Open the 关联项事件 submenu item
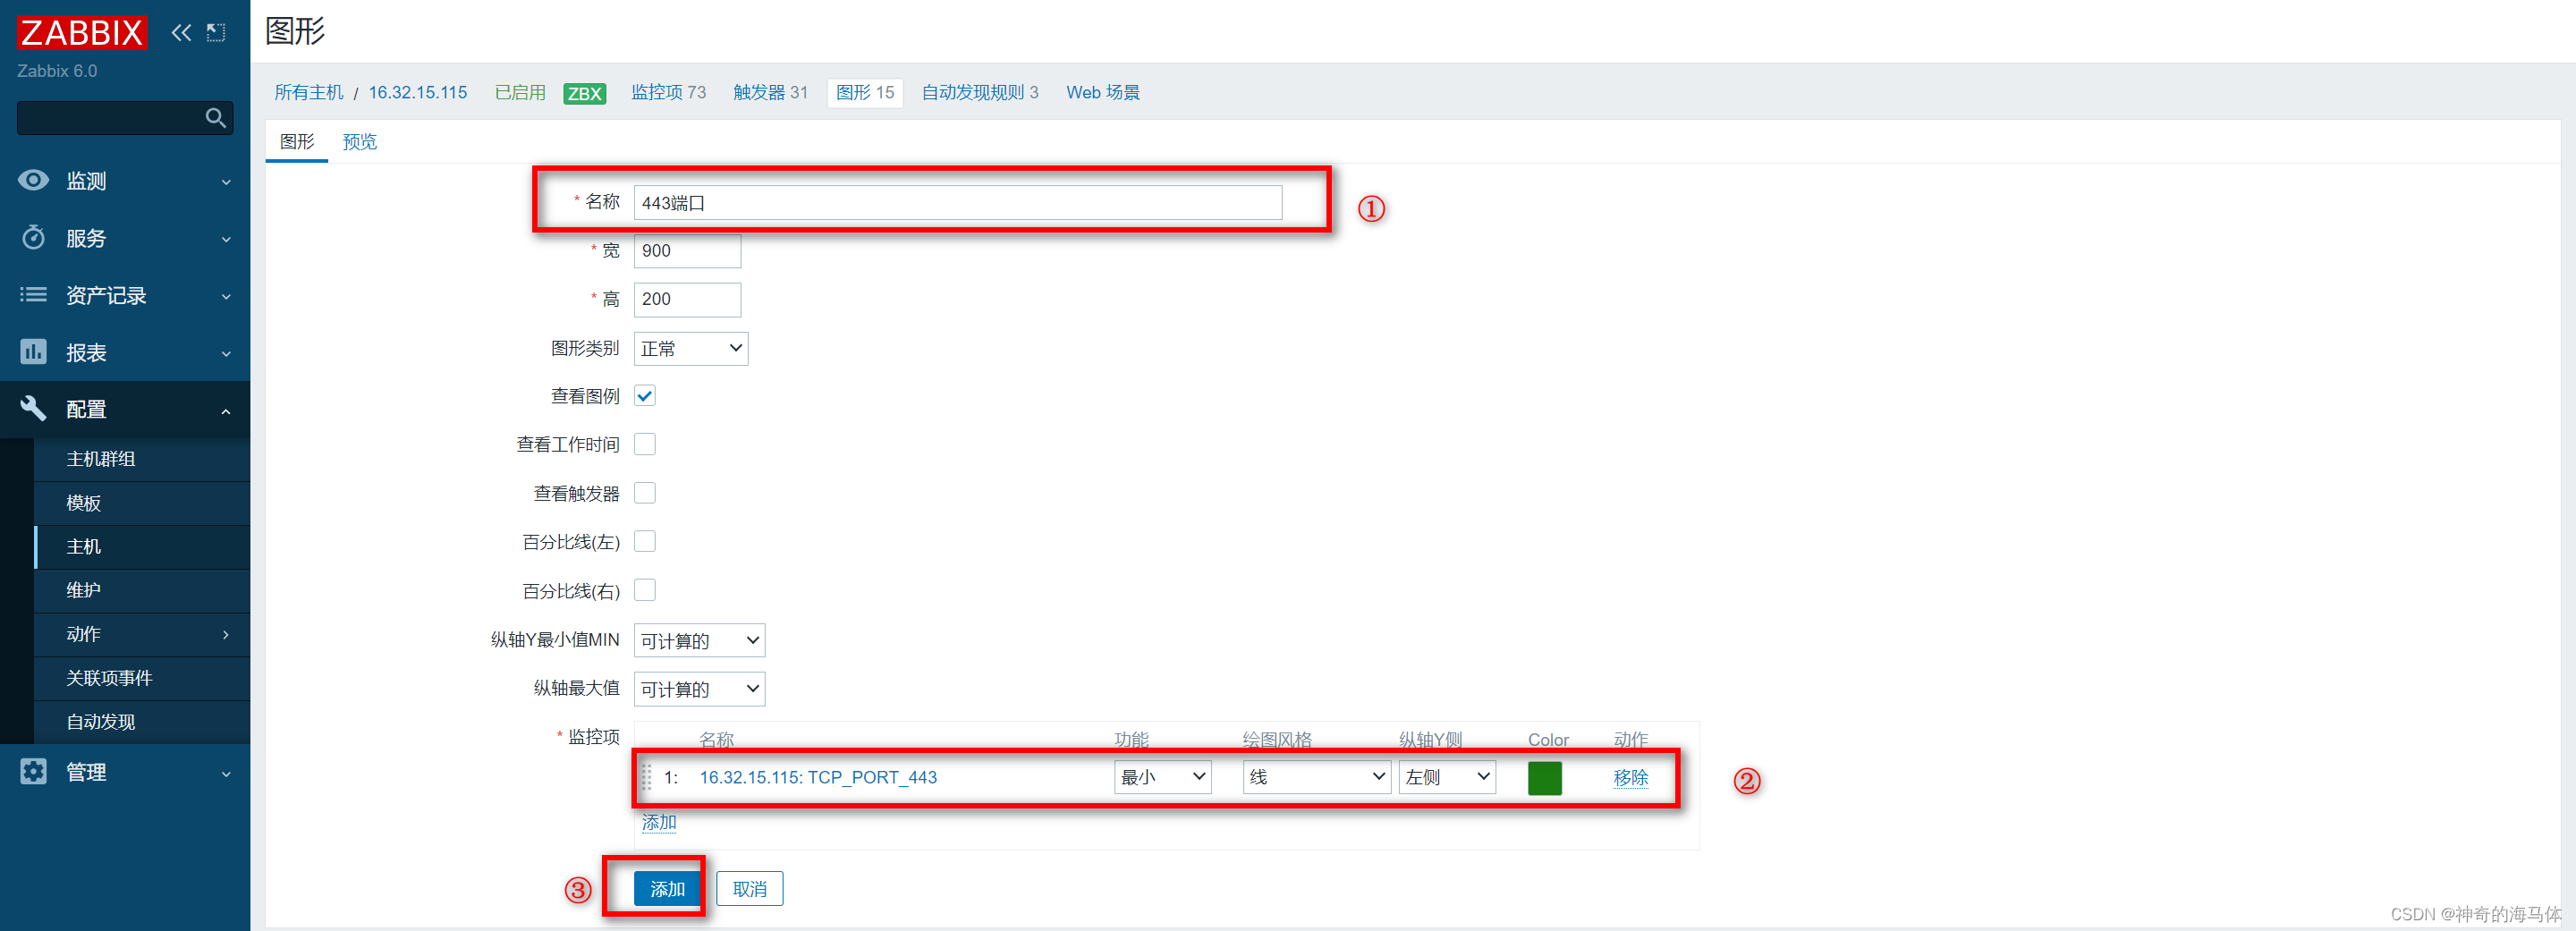The width and height of the screenshot is (2576, 931). coord(142,678)
